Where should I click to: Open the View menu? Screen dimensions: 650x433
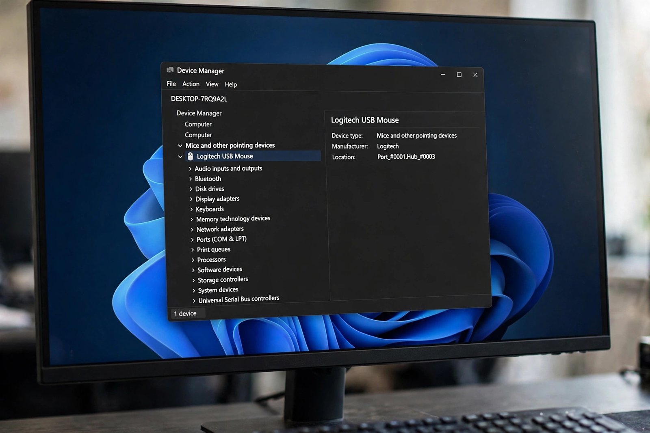[x=212, y=84]
